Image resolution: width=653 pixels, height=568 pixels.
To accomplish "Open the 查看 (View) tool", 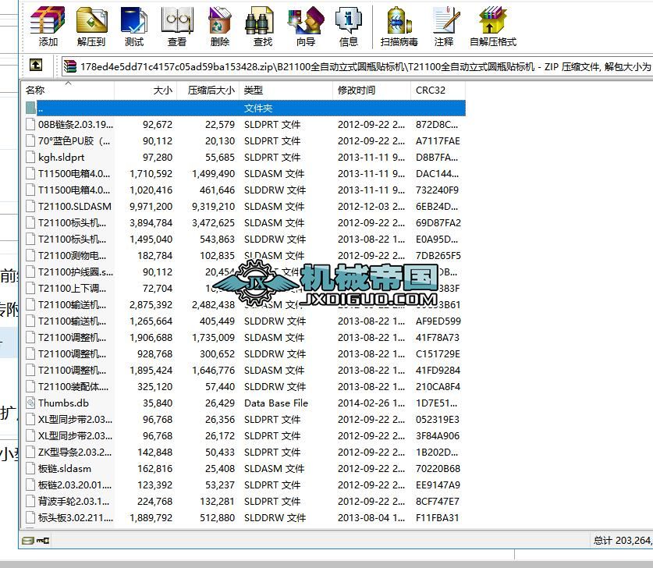I will [x=177, y=26].
